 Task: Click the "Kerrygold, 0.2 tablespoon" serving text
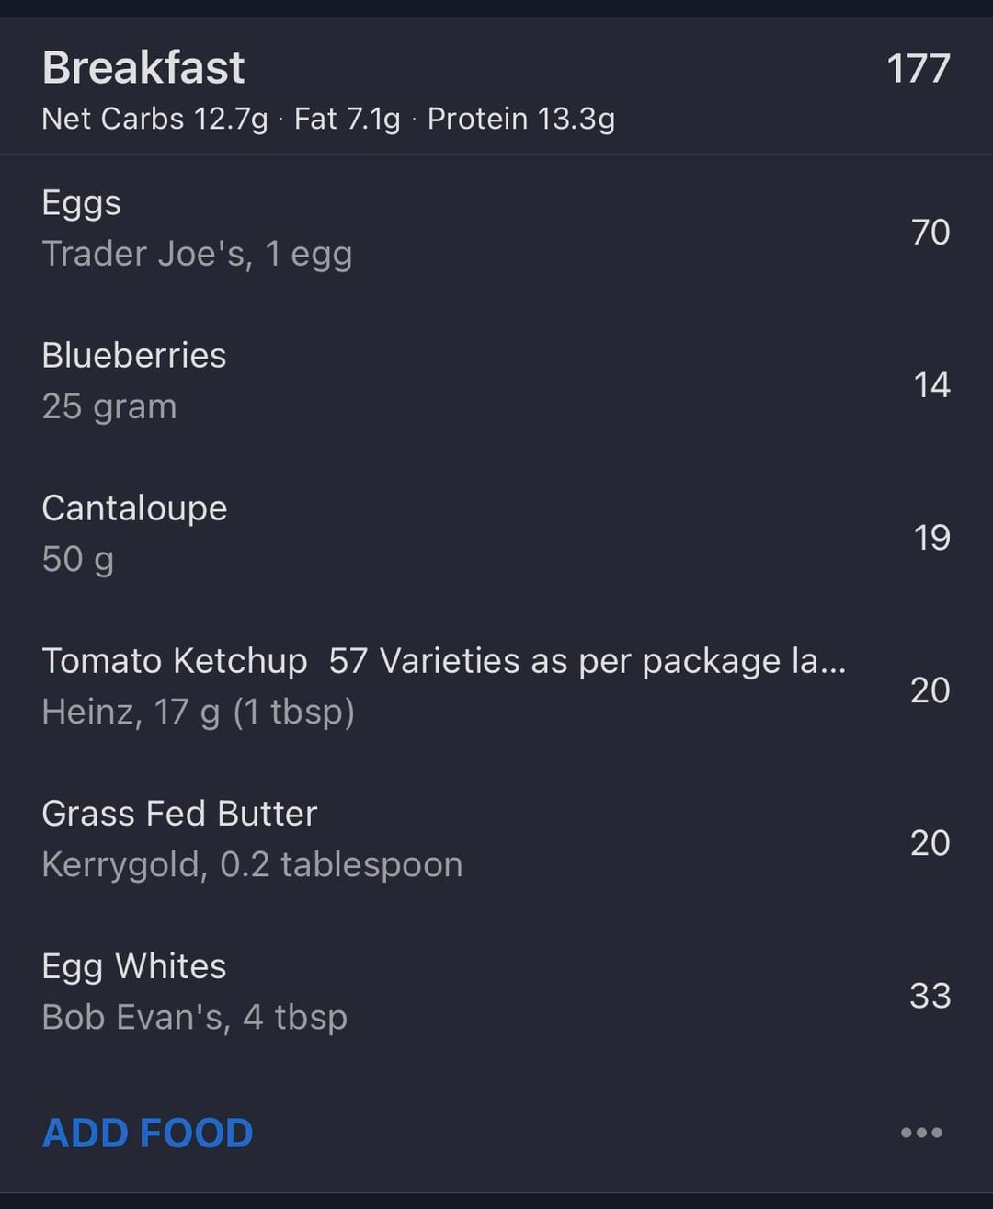pos(252,864)
